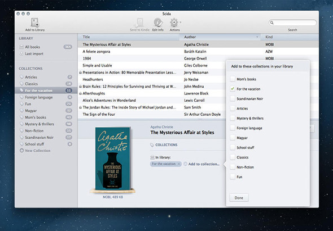Check the Mystery & thrillers checkbox

point(233,118)
